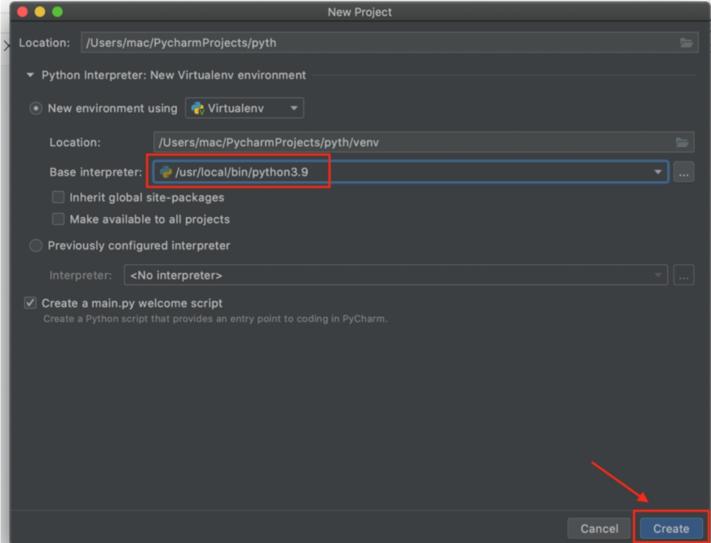This screenshot has width=711, height=543.
Task: Click the Cancel button
Action: point(599,529)
